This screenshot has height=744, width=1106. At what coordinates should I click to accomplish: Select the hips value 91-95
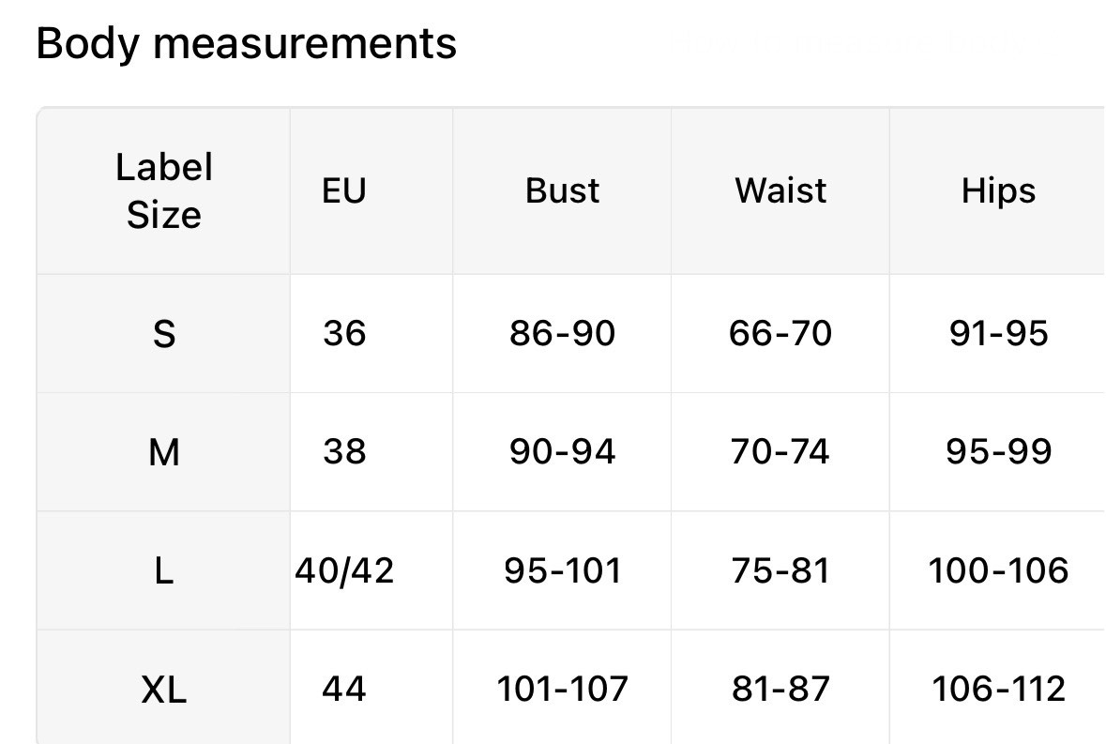(998, 333)
